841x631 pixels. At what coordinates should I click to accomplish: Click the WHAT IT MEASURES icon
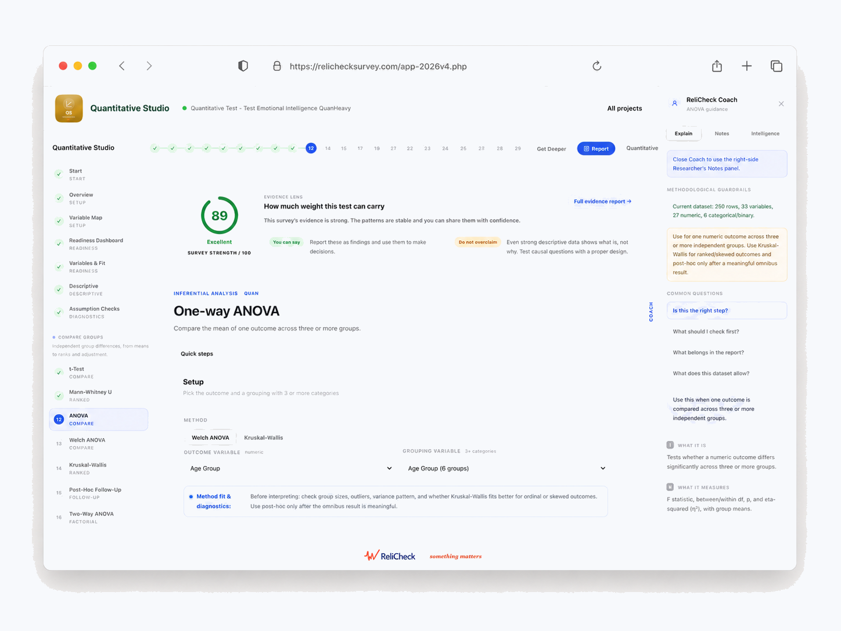670,487
